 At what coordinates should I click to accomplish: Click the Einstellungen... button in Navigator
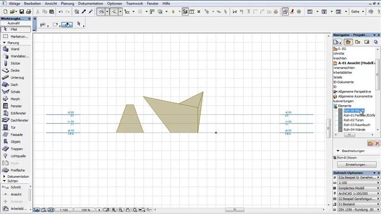coord(357,165)
